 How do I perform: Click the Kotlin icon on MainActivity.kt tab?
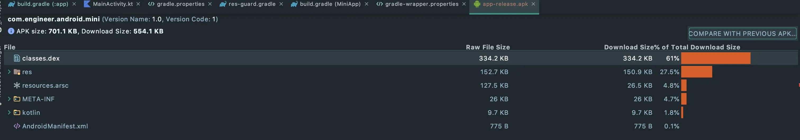[x=87, y=4]
